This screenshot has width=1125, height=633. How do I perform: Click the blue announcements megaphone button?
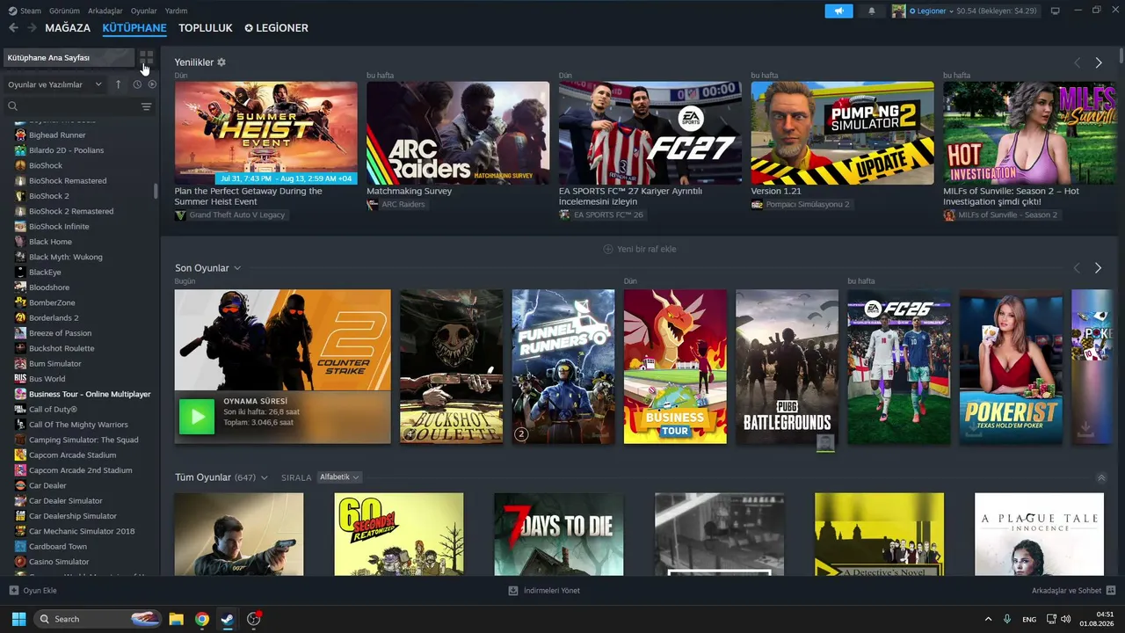click(x=838, y=11)
